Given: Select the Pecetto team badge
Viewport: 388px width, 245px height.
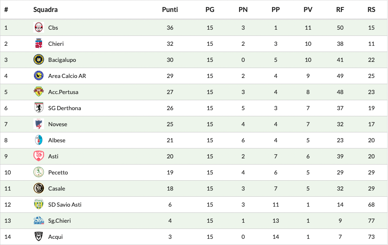Looking at the screenshot, I should [39, 172].
